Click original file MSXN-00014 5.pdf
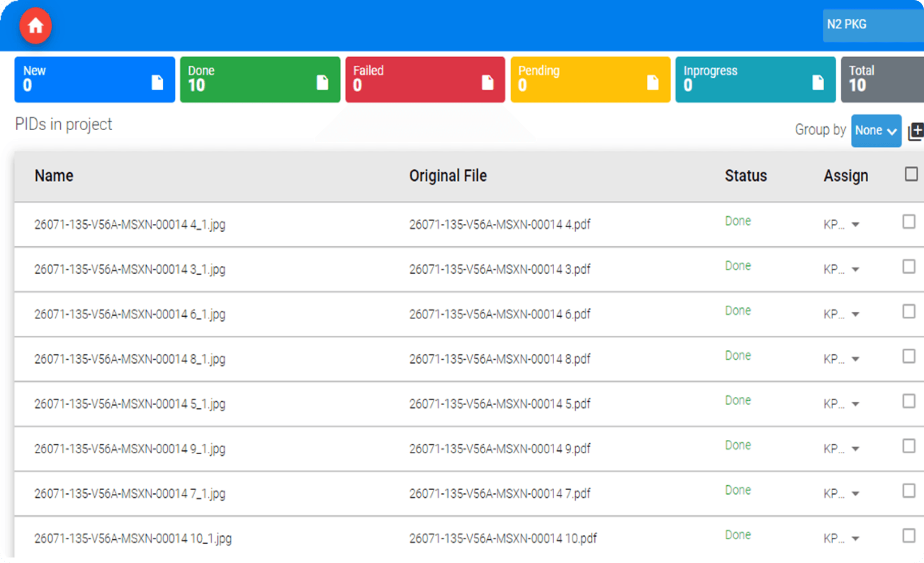924x563 pixels. [x=500, y=404]
